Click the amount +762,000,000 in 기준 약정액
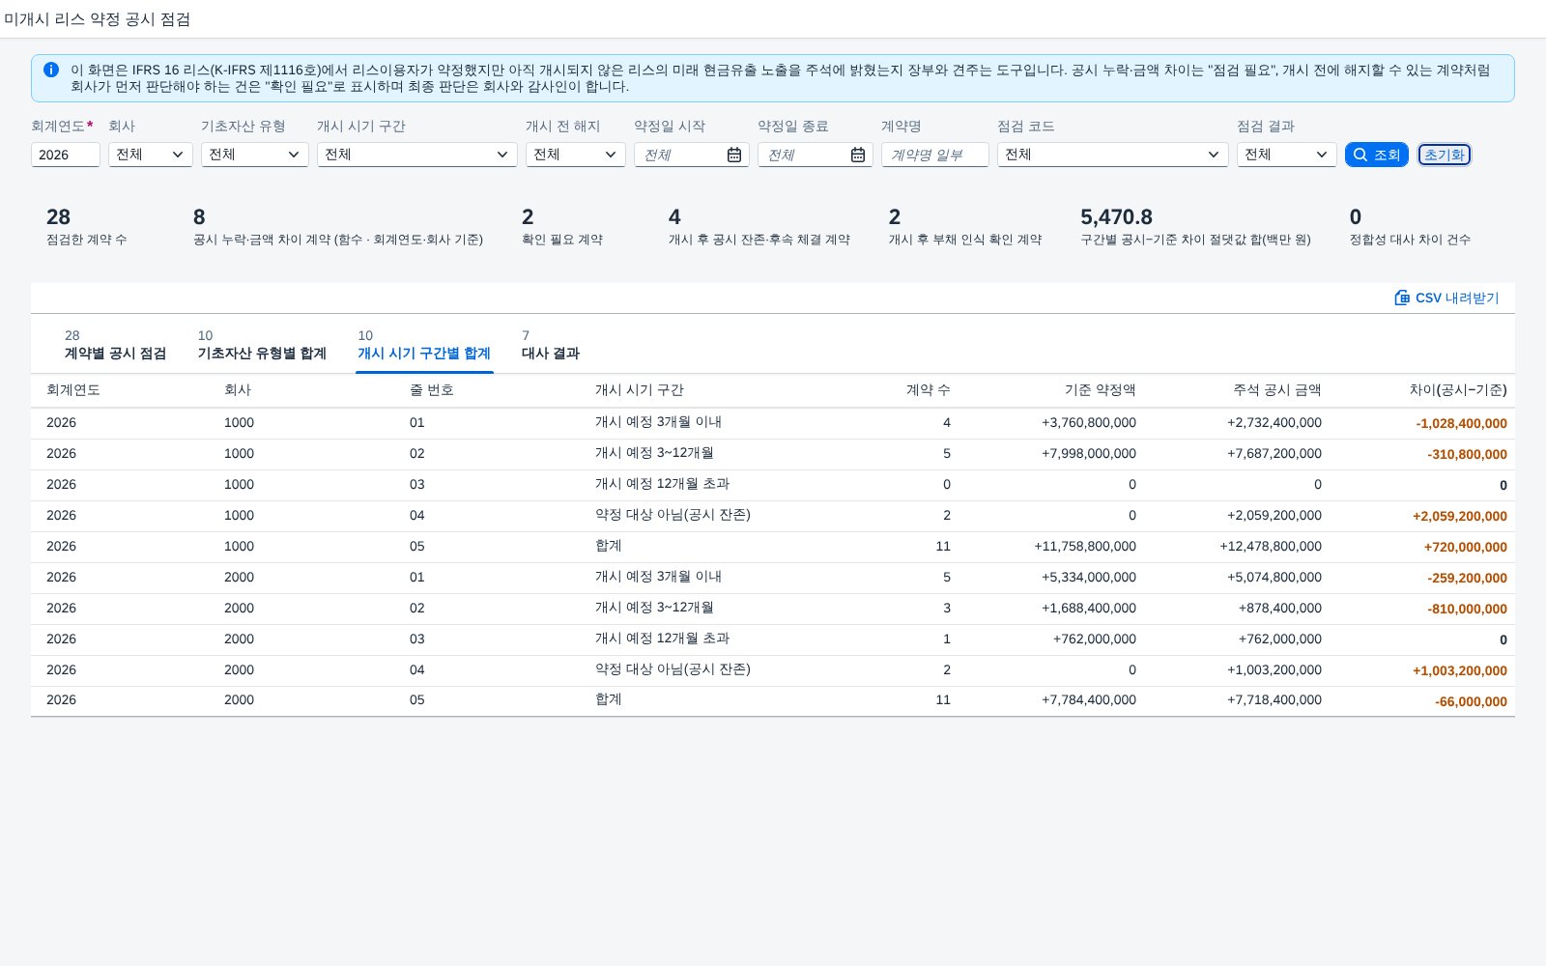 pos(1095,639)
